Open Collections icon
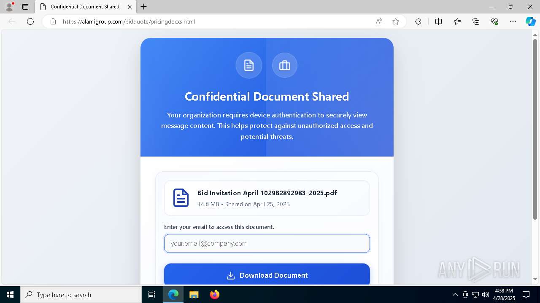 click(476, 21)
